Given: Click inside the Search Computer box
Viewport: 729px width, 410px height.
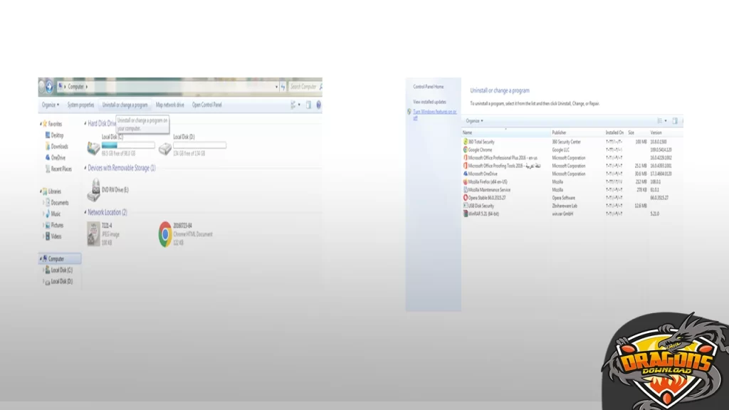Looking at the screenshot, I should (x=305, y=86).
